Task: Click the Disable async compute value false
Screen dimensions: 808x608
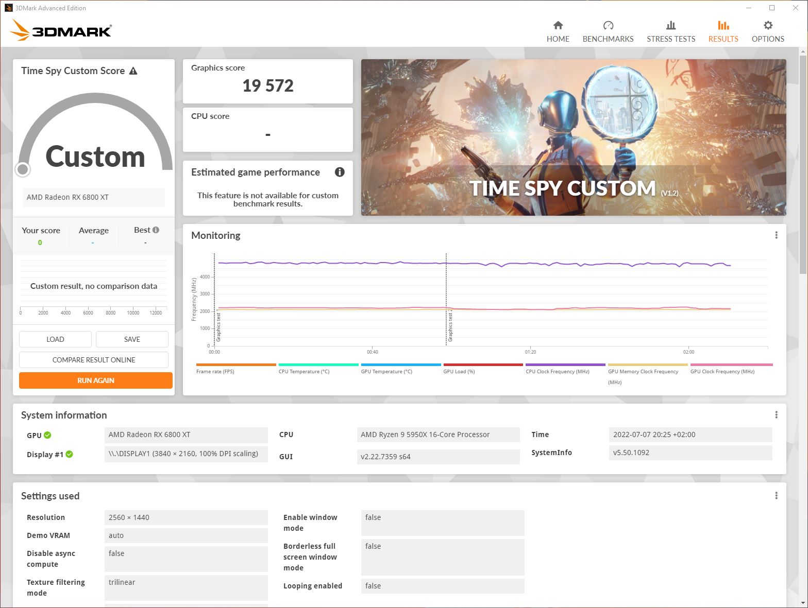Action: [186, 559]
